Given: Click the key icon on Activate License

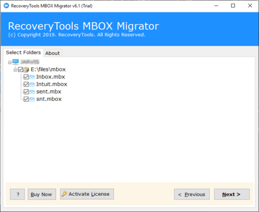Looking at the screenshot, I should (64, 194).
